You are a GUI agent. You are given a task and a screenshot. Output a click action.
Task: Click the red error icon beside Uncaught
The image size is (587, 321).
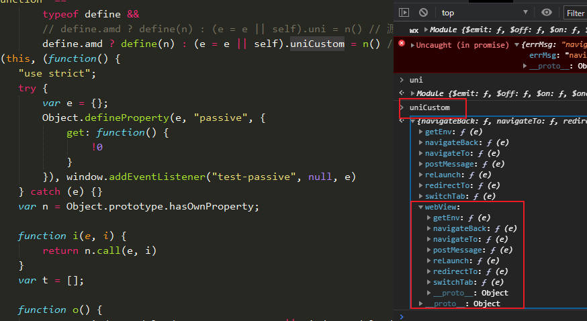(402, 44)
